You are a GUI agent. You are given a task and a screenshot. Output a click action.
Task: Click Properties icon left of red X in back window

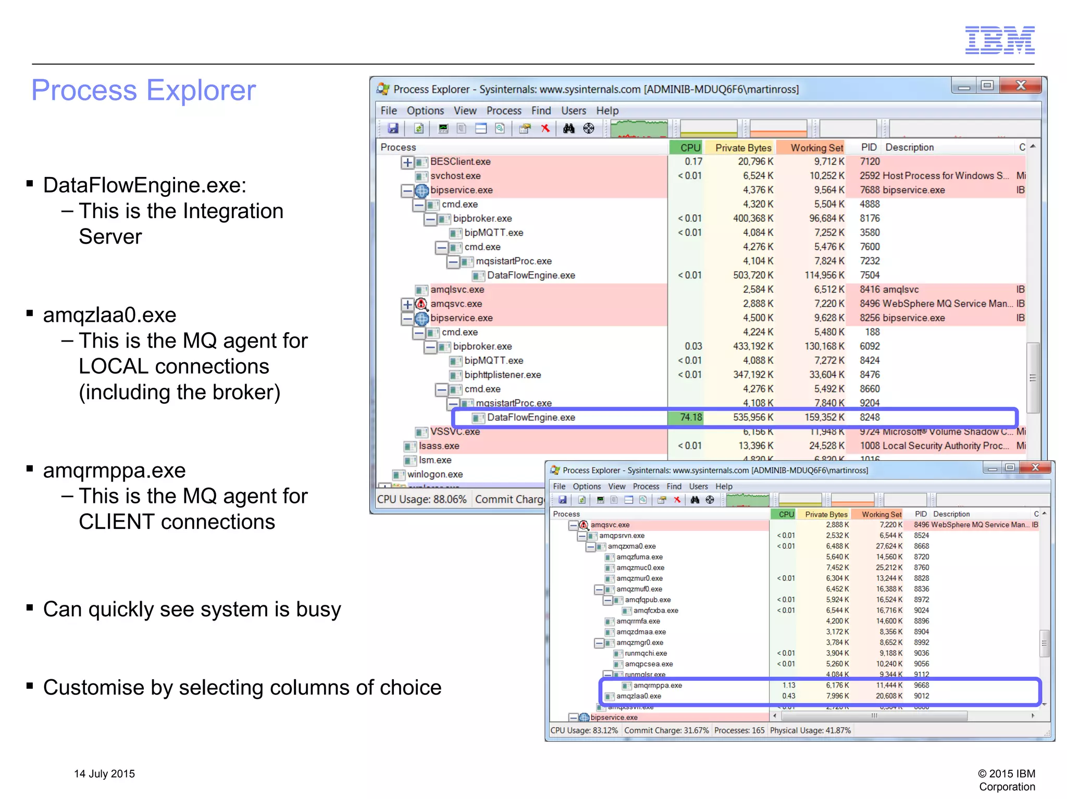coord(525,129)
